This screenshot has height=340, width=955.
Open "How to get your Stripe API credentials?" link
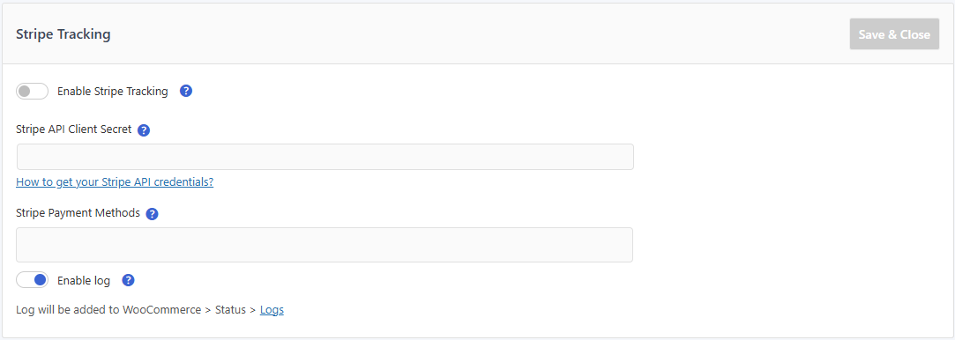(x=115, y=181)
